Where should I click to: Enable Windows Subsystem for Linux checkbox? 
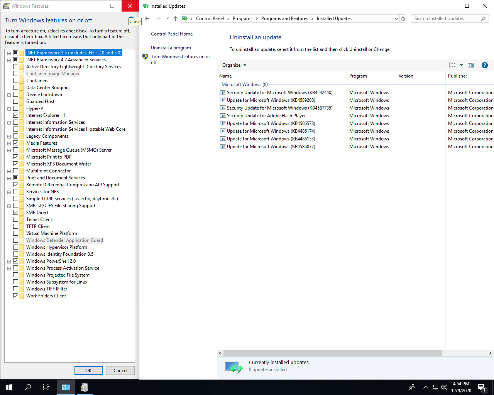pos(16,282)
